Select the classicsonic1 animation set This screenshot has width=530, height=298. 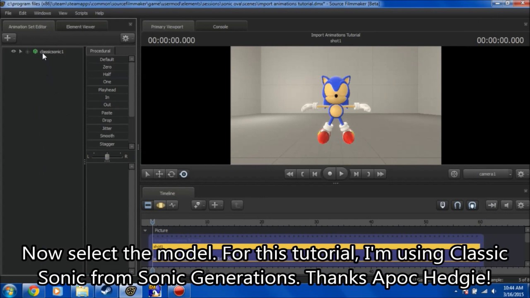51,51
